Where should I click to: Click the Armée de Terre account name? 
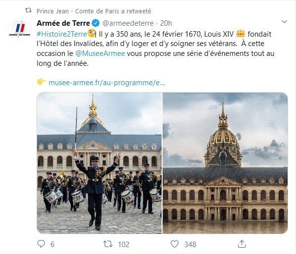63,23
